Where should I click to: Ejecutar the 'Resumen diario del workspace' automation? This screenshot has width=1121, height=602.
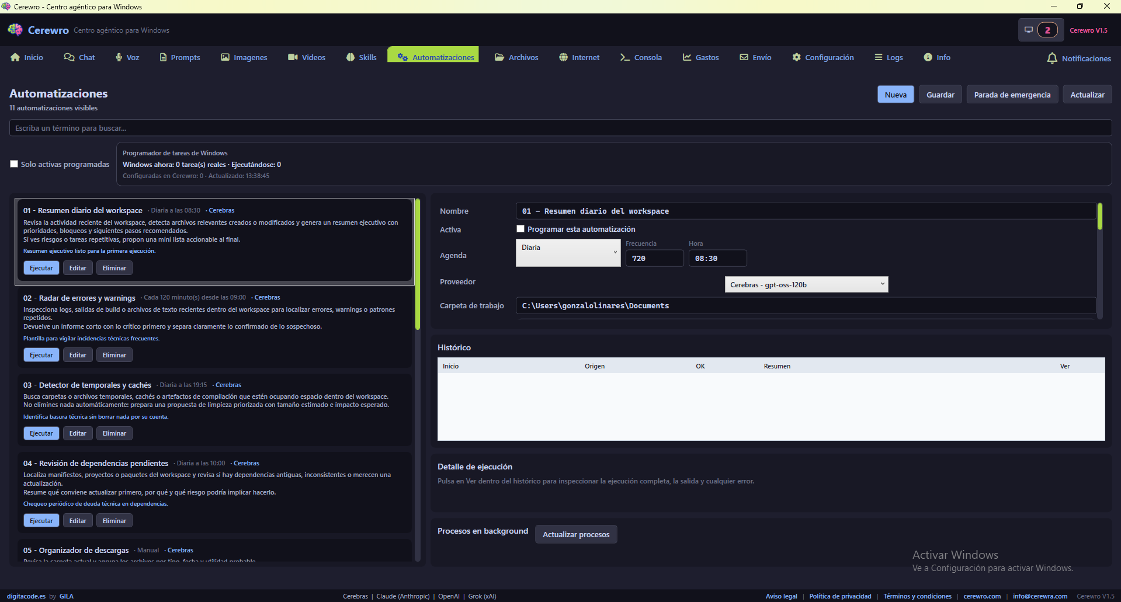41,267
